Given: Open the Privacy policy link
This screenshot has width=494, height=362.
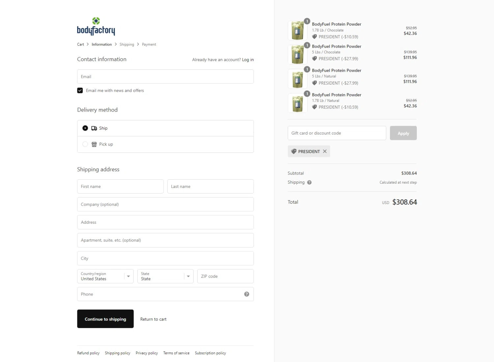Looking at the screenshot, I should pos(147,353).
